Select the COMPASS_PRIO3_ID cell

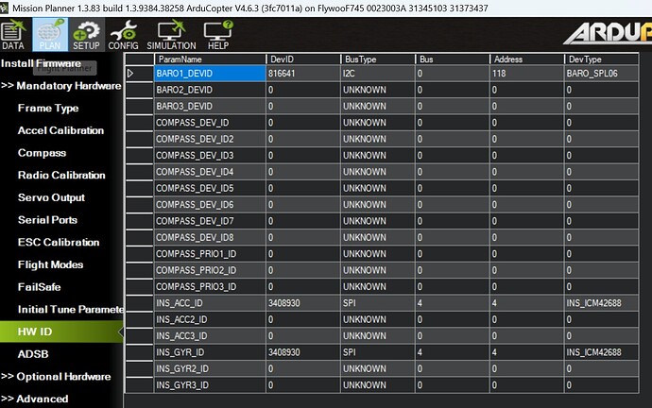click(210, 287)
